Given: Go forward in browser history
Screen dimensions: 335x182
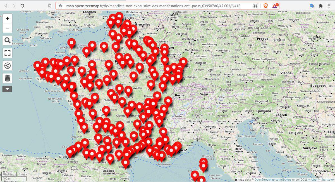Looking at the screenshot, I should 14,6.
